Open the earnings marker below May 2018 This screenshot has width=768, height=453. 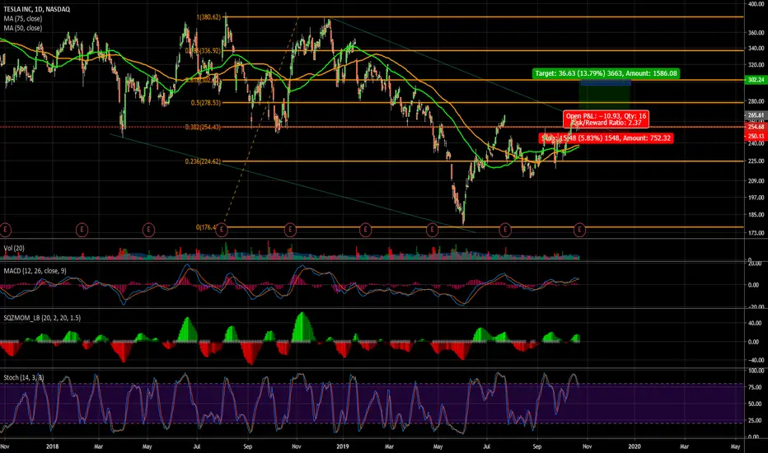tap(148, 229)
